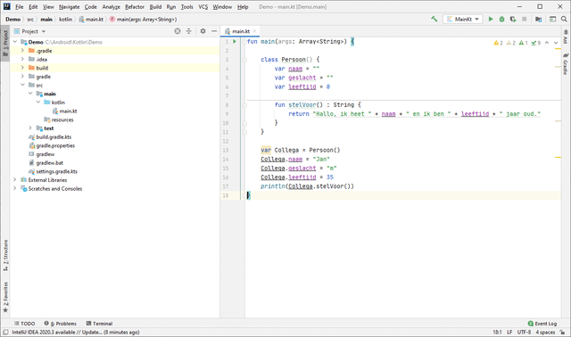571x337 pixels.
Task: Toggle the 2: Structure side tab
Action: [5, 255]
